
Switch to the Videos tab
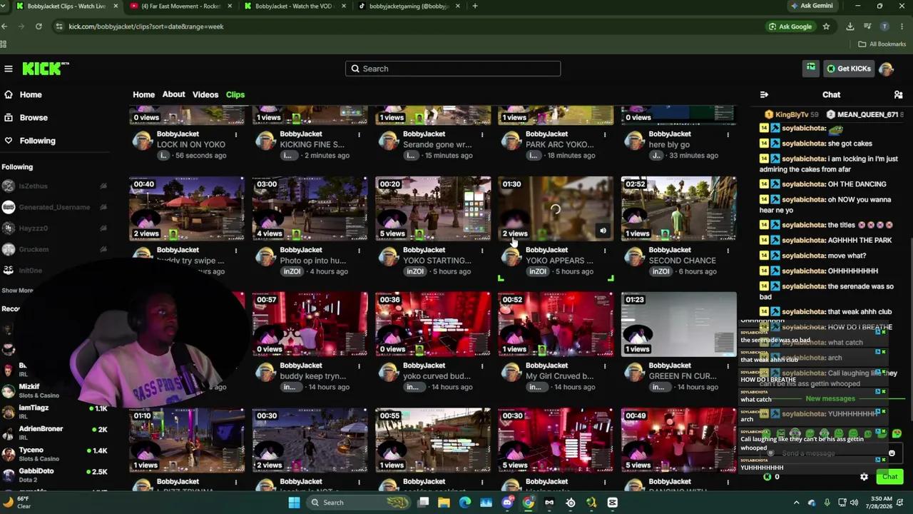pyautogui.click(x=205, y=94)
